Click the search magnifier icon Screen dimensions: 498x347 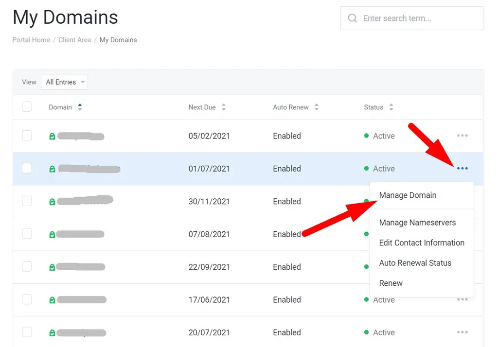pyautogui.click(x=352, y=18)
